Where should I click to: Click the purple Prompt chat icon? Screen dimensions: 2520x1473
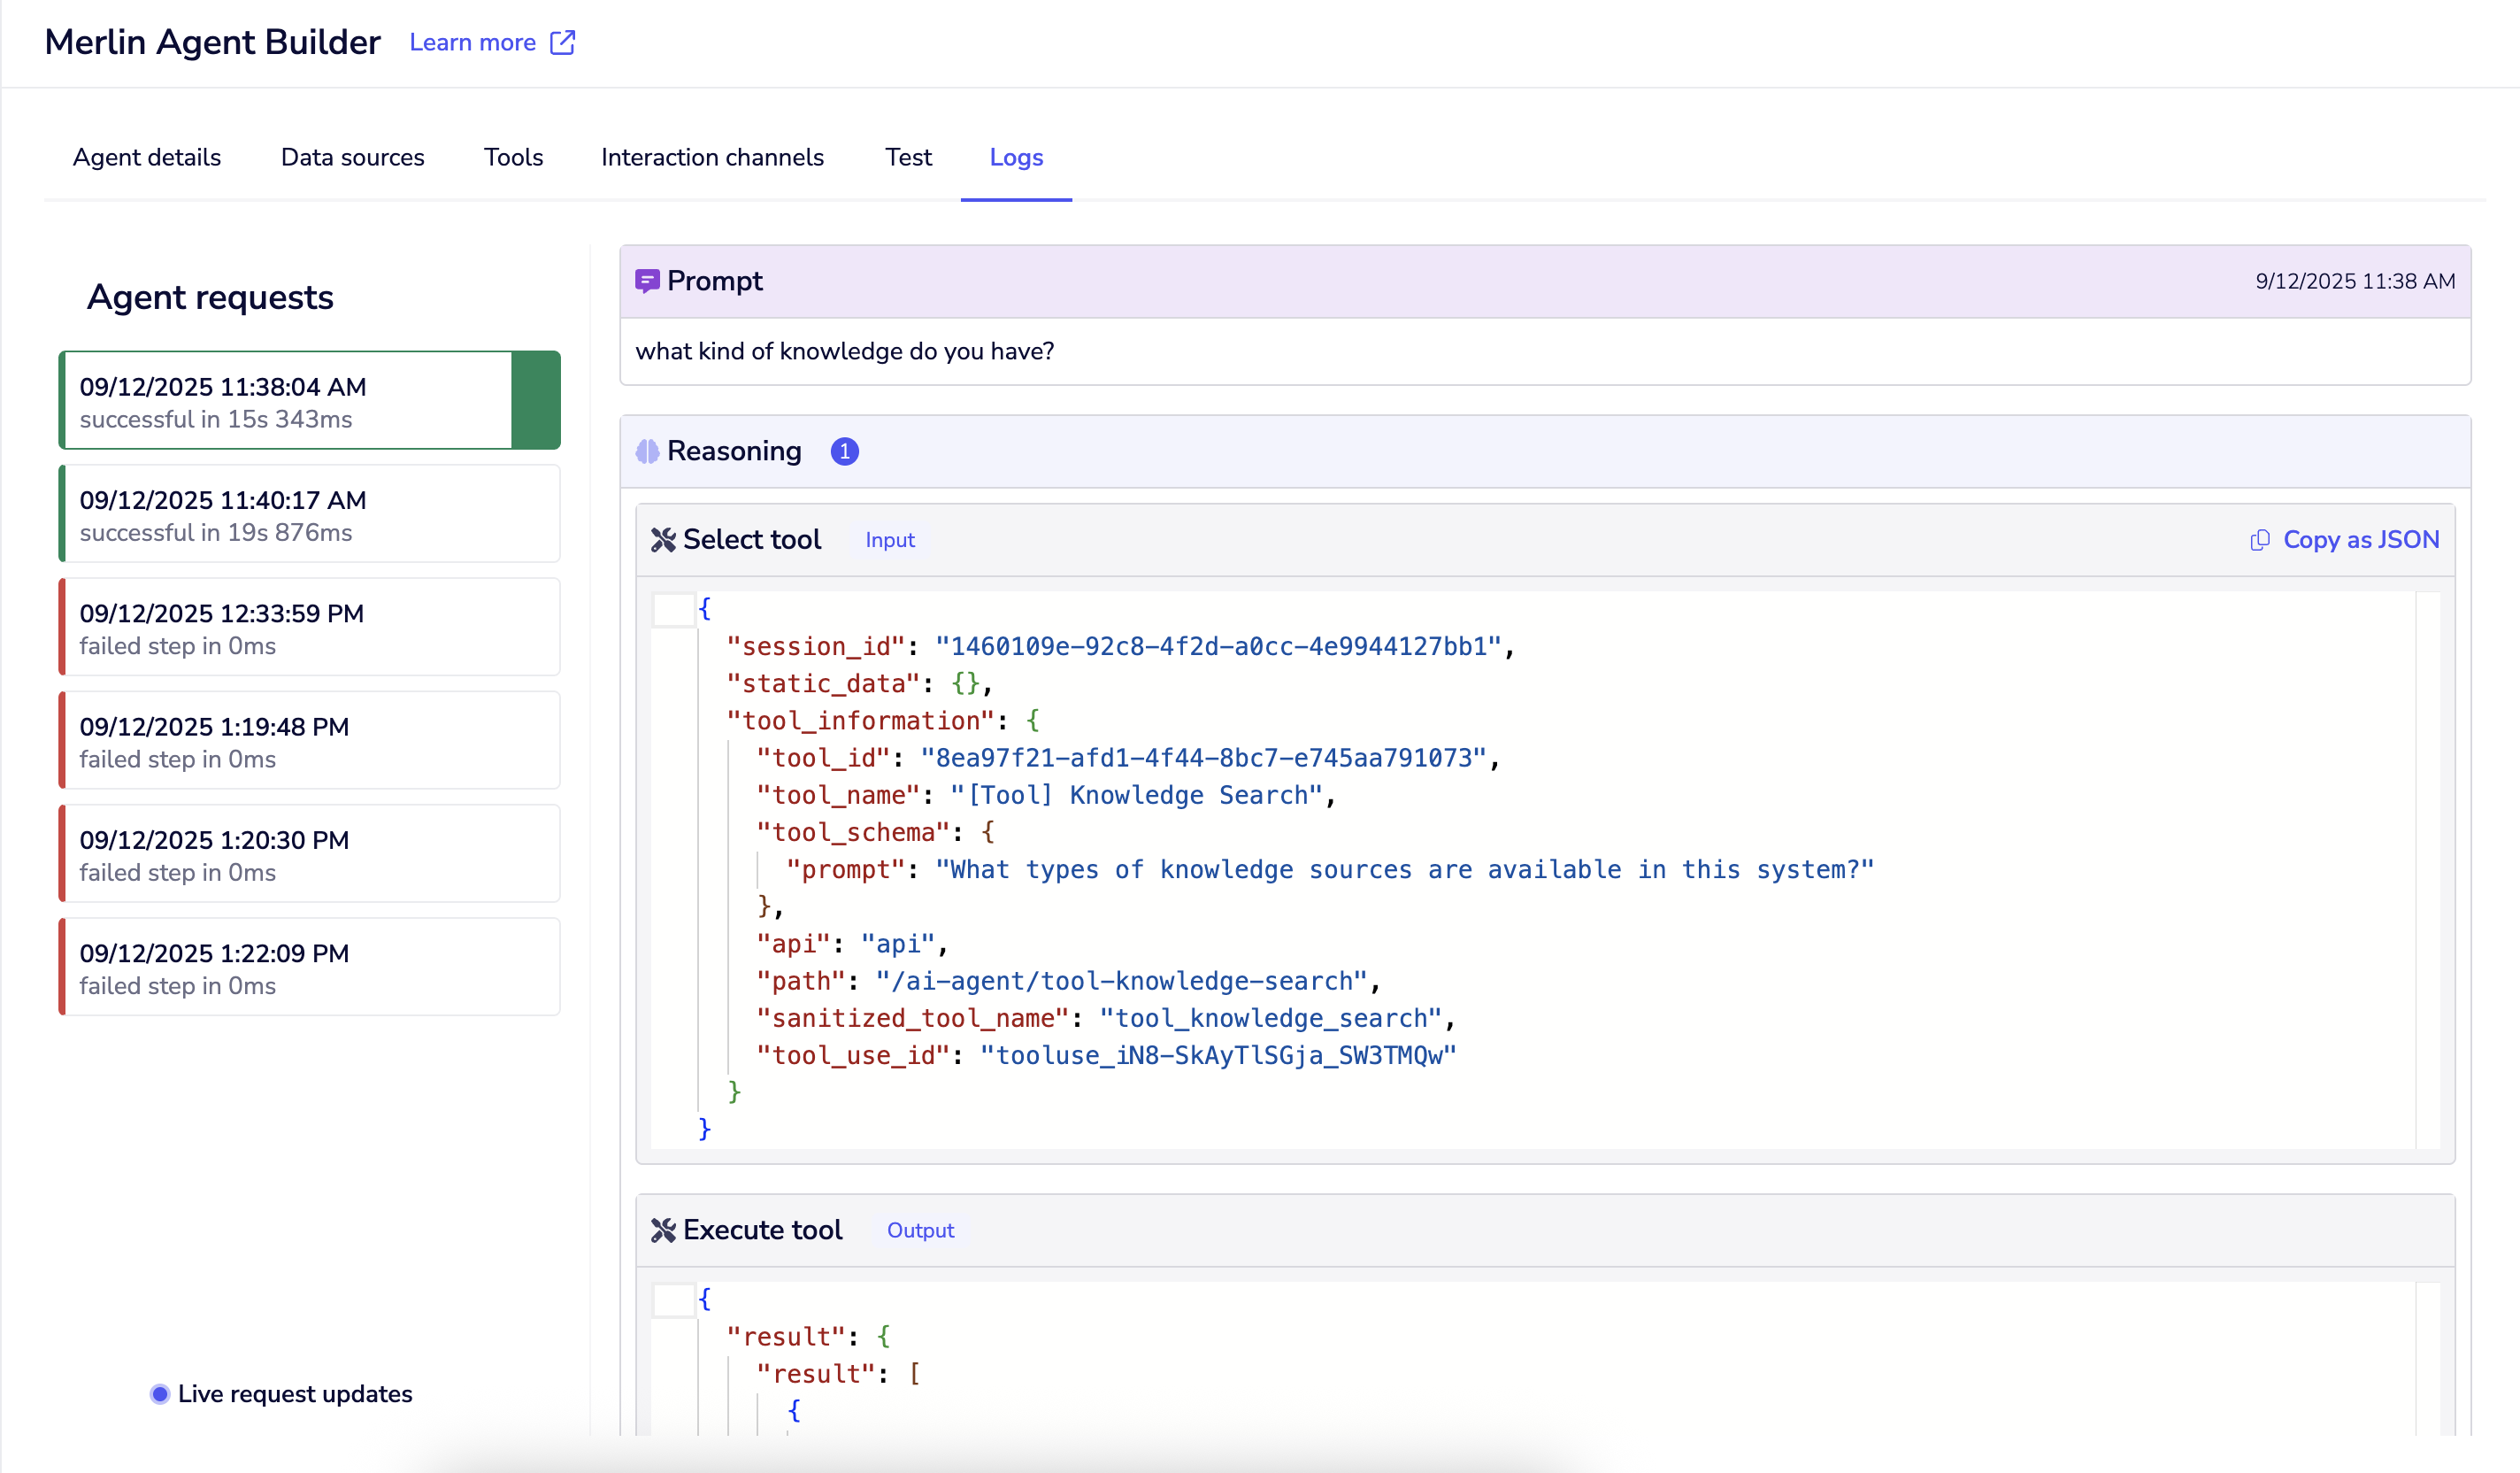(647, 281)
